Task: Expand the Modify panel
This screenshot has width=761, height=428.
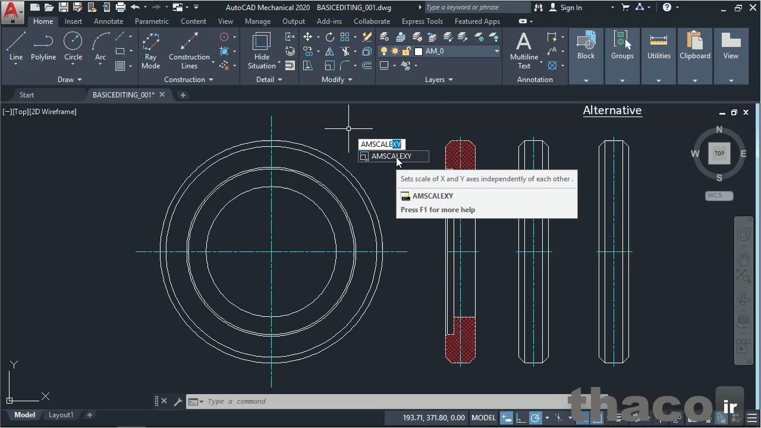Action: tap(337, 80)
